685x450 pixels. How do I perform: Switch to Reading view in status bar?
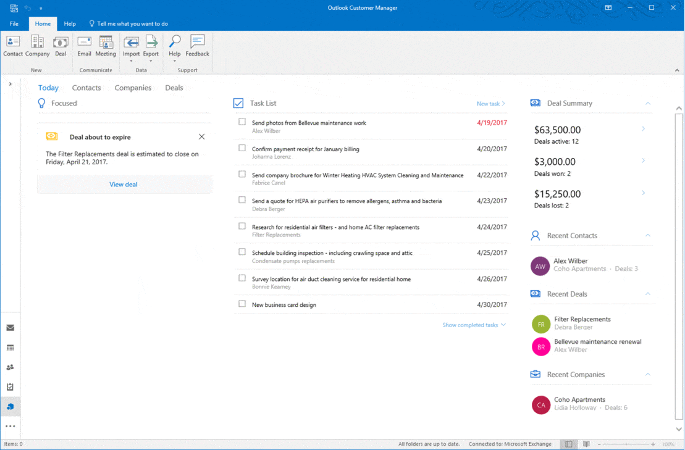click(586, 444)
